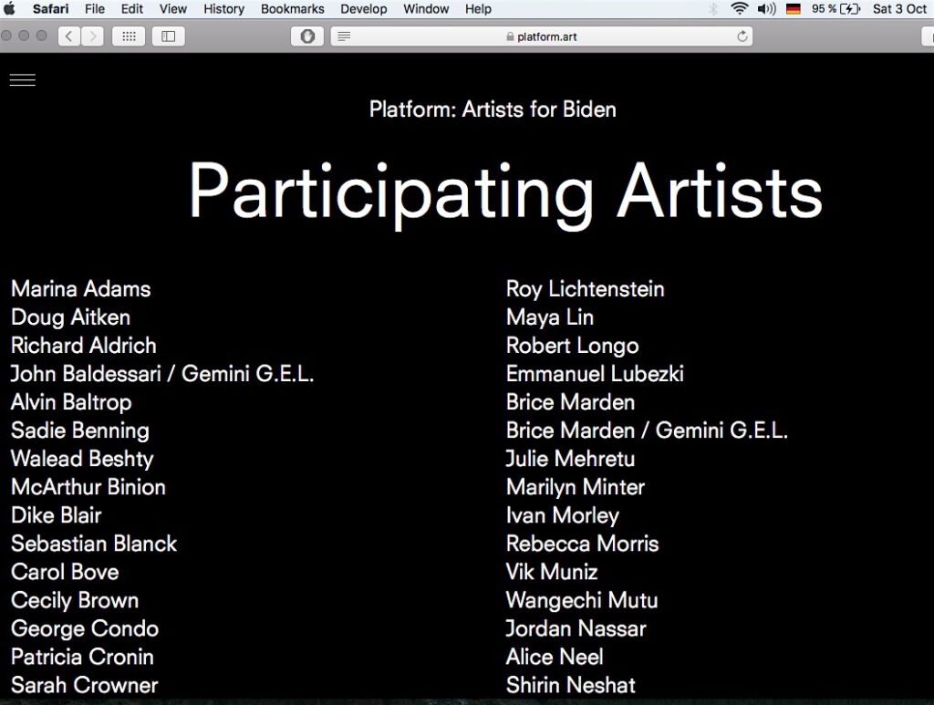
Task: Open the volume control in menu bar
Action: pyautogui.click(x=766, y=9)
